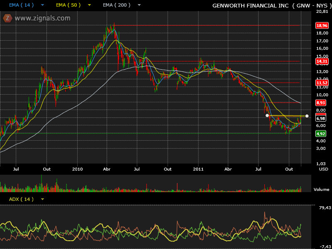
Task: Open the EMA (200) indicator dropdown arrow
Action: pos(139,5)
